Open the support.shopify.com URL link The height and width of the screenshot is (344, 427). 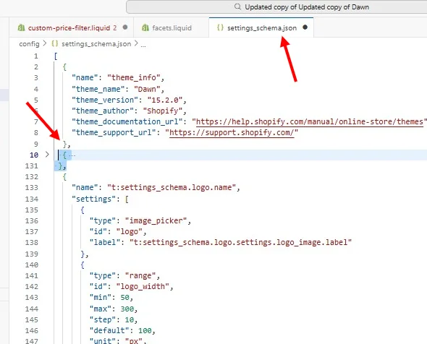[x=232, y=132]
